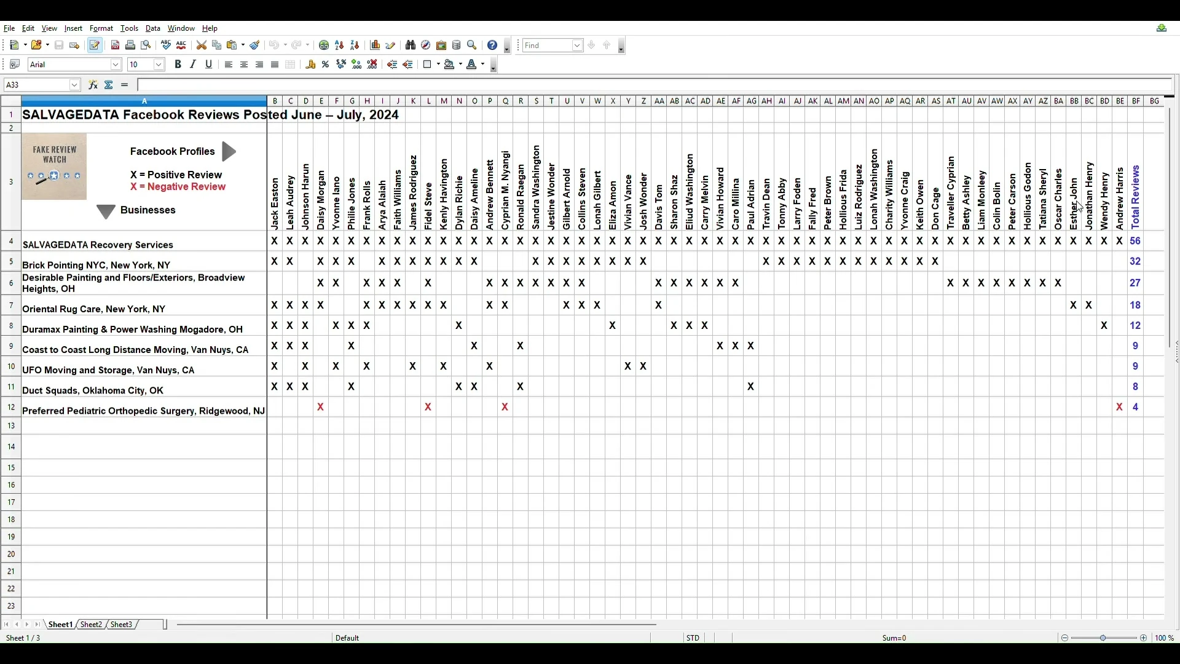
Task: Toggle Align Right
Action: tap(260, 65)
